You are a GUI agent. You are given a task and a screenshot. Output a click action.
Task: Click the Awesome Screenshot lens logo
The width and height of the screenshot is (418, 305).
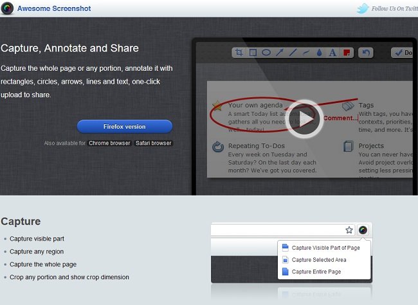7,8
